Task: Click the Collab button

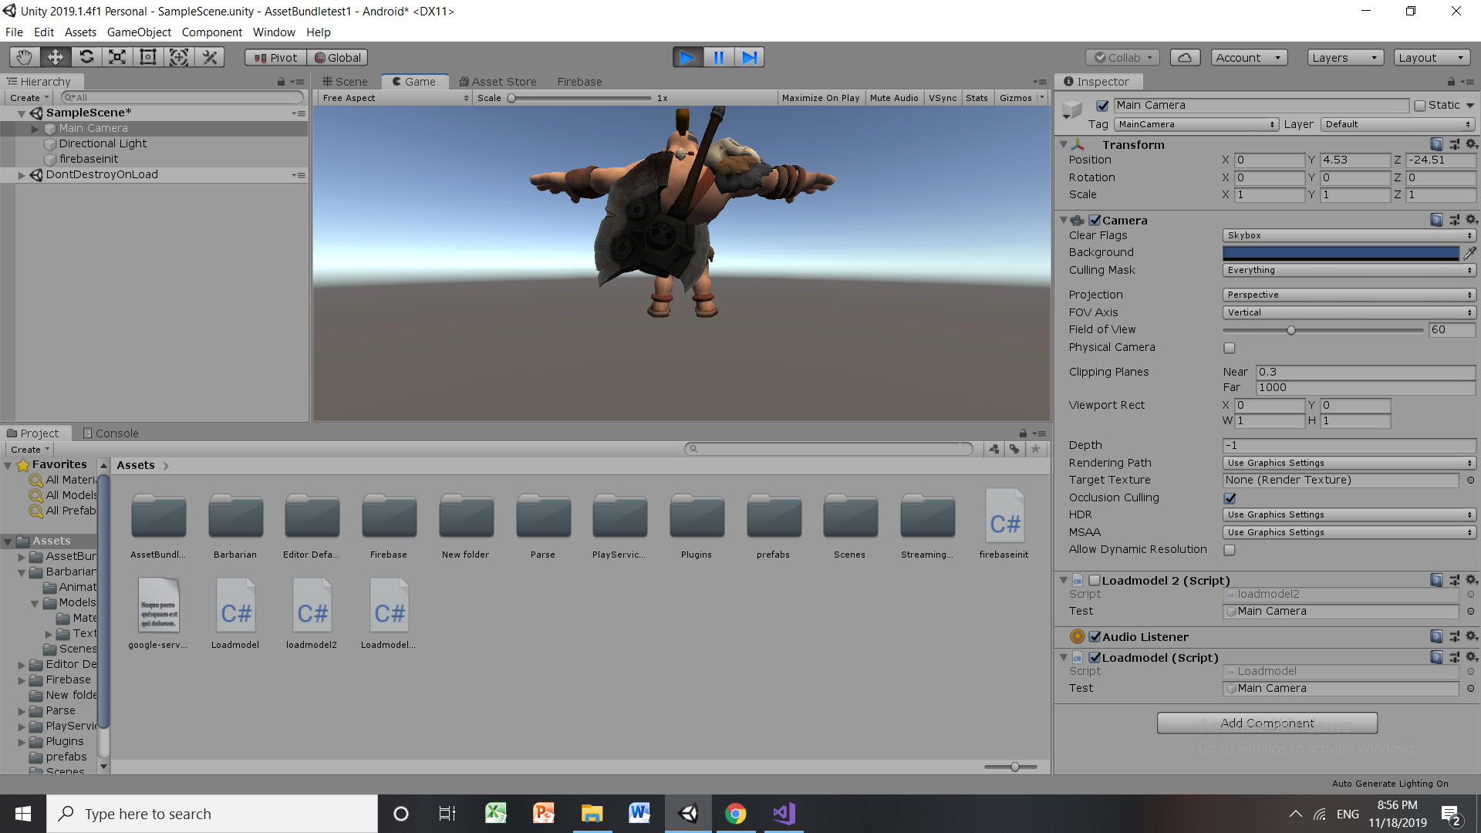Action: click(x=1123, y=58)
